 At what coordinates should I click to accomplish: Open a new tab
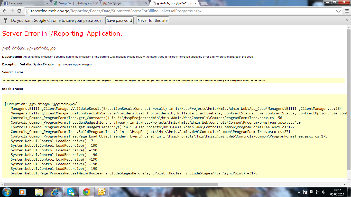tap(204, 3)
